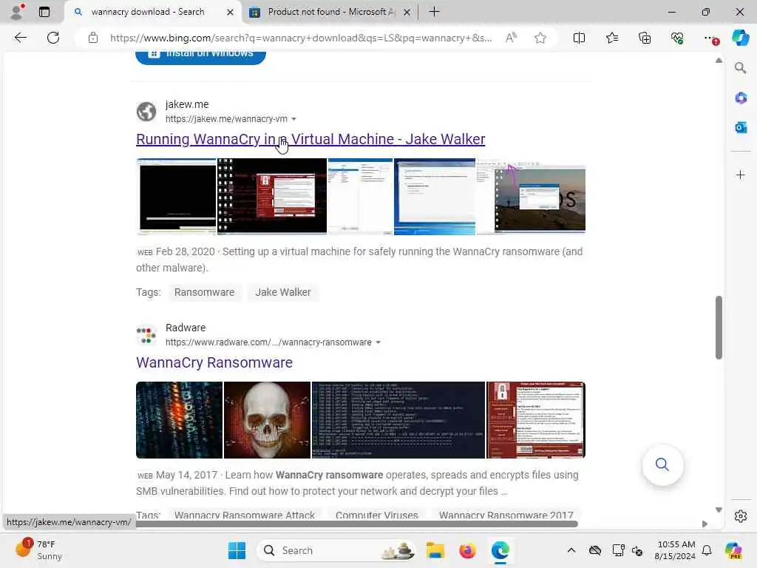Click the taskbar Search box
This screenshot has height=568, width=757.
pyautogui.click(x=336, y=550)
